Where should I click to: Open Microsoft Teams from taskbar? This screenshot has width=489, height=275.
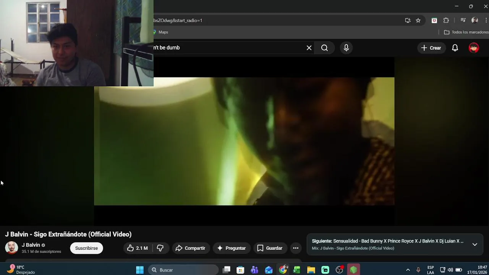point(254,270)
